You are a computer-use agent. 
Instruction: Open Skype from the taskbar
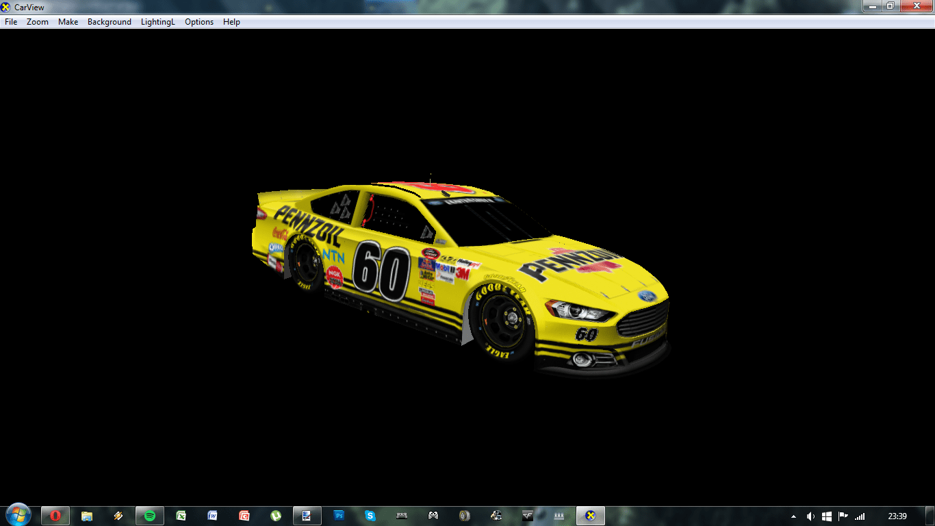370,516
